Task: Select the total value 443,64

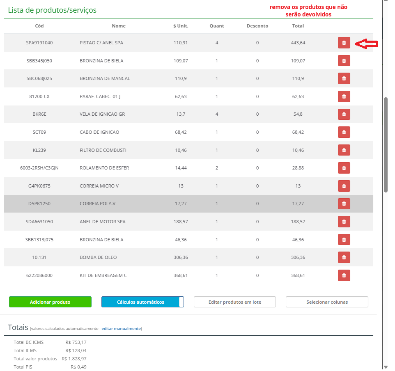Action: point(298,43)
